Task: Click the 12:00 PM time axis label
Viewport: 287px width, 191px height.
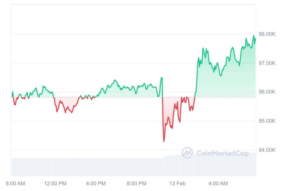Action: click(55, 183)
